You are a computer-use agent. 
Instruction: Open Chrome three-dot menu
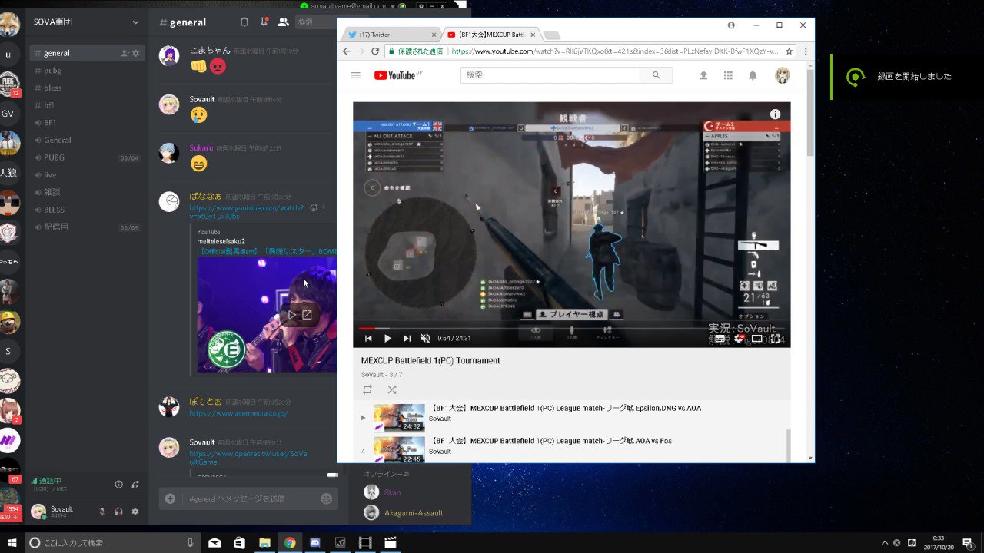[x=805, y=51]
